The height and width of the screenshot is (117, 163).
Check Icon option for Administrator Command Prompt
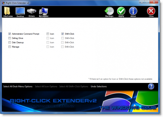tap(48, 34)
